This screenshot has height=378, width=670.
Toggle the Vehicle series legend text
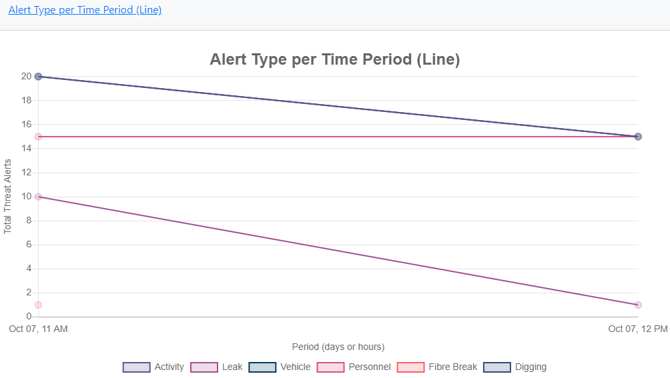(x=296, y=367)
